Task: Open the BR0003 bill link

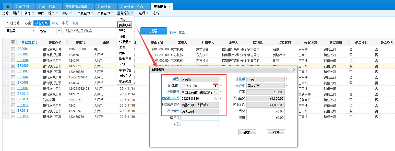Action: (x=23, y=55)
